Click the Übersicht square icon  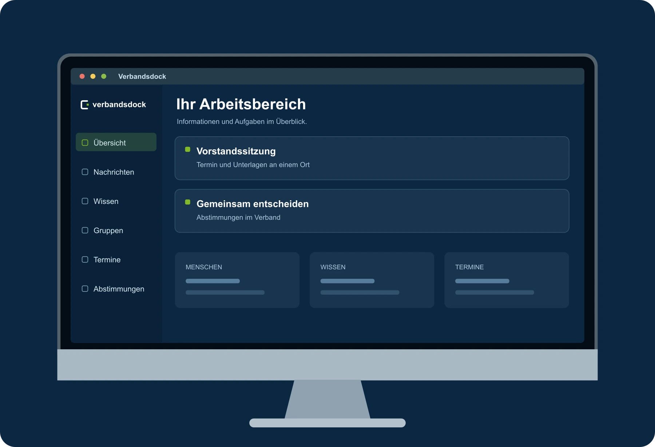pyautogui.click(x=85, y=142)
